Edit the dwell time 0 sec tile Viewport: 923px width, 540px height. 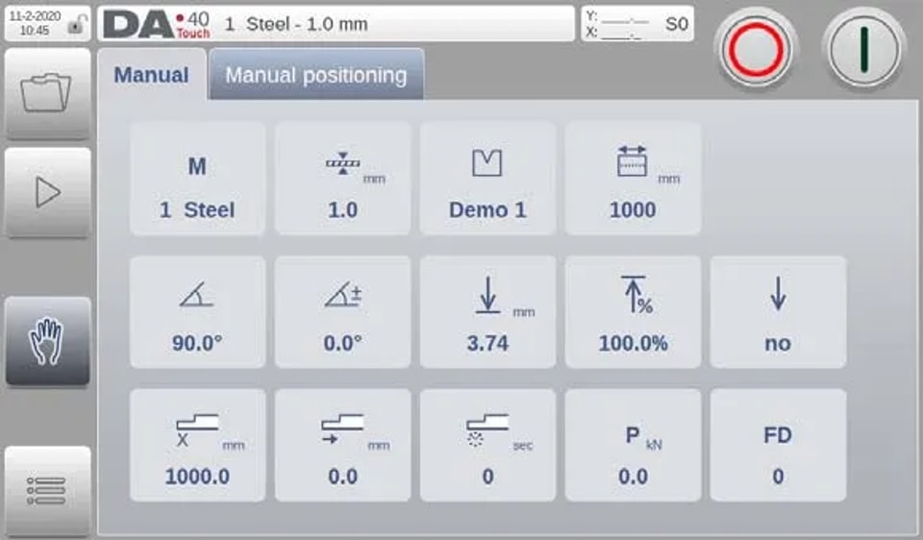click(x=487, y=445)
